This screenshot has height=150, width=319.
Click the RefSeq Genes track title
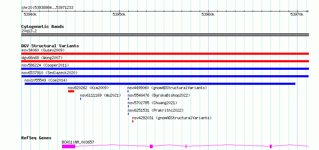click(36, 138)
